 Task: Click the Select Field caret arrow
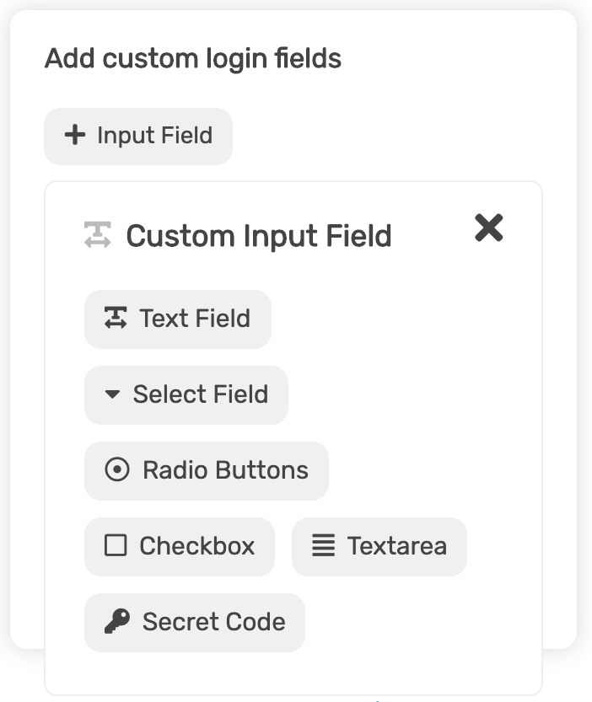tap(112, 394)
